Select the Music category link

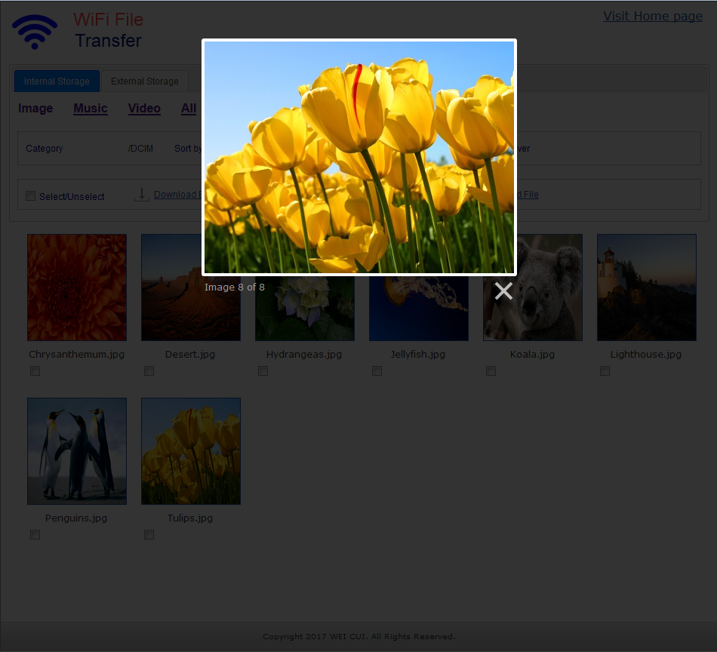click(91, 109)
